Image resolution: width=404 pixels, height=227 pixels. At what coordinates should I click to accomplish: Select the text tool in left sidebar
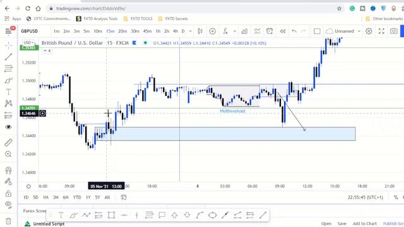tap(8, 92)
